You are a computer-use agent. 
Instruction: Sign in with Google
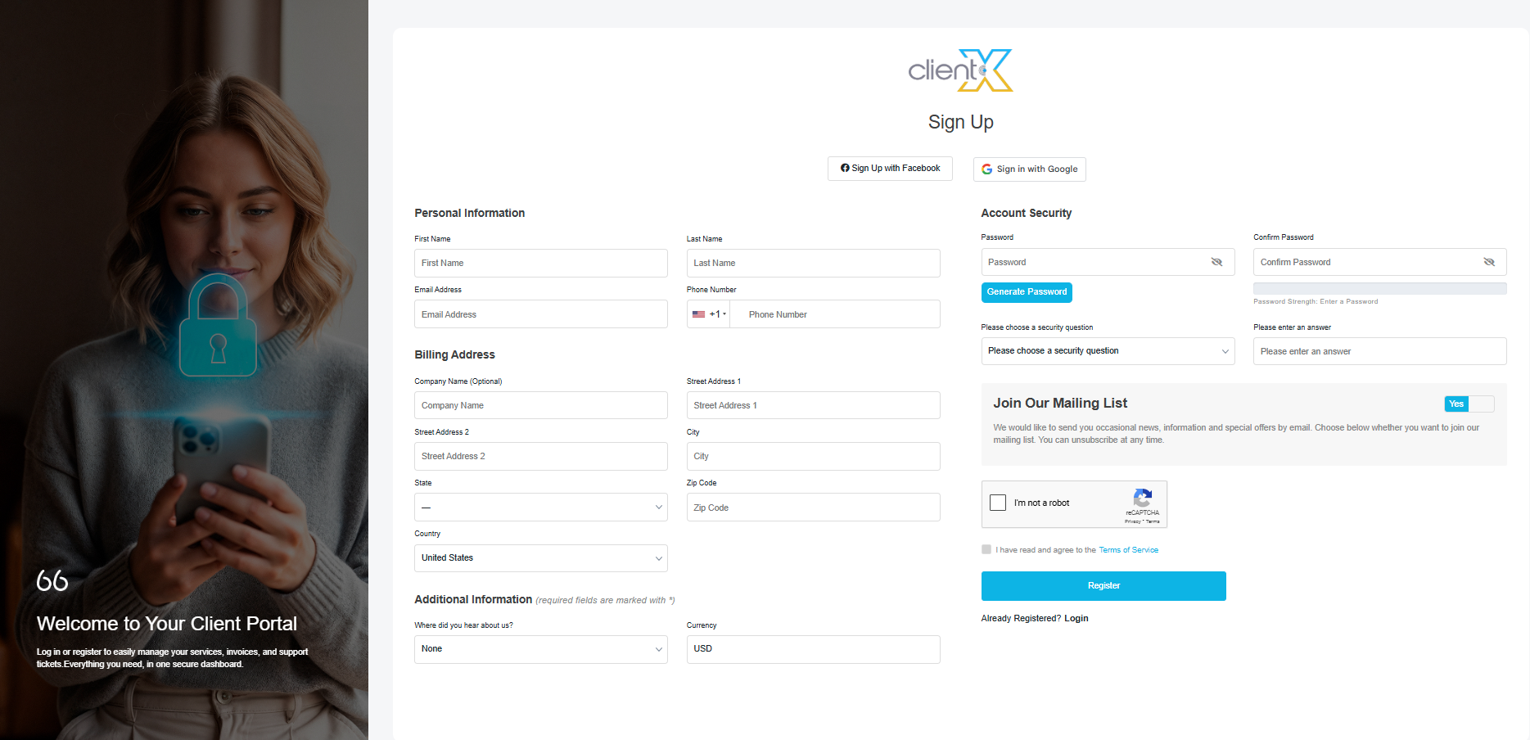pyautogui.click(x=1029, y=169)
